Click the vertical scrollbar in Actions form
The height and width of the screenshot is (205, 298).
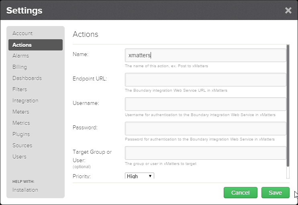288,106
